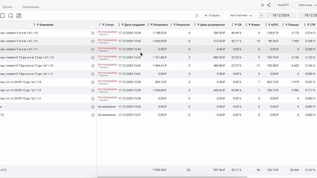Toggle sort arrows on Результат column
Image resolution: width=317 pixels, height=178 pixels.
[171, 25]
